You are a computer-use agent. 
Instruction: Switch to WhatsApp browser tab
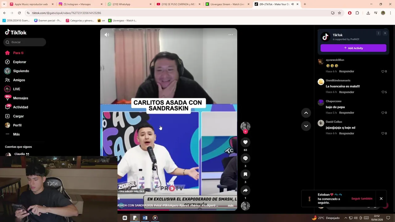coord(129,4)
